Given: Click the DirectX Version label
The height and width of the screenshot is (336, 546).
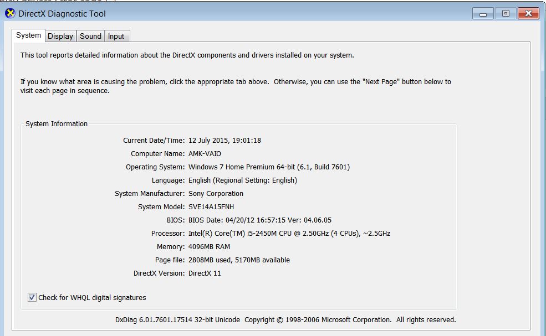Looking at the screenshot, I should click(159, 273).
